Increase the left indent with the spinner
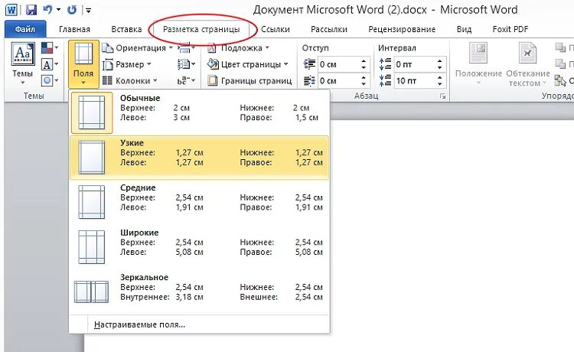Viewport: 574px width, 352px height. [364, 61]
